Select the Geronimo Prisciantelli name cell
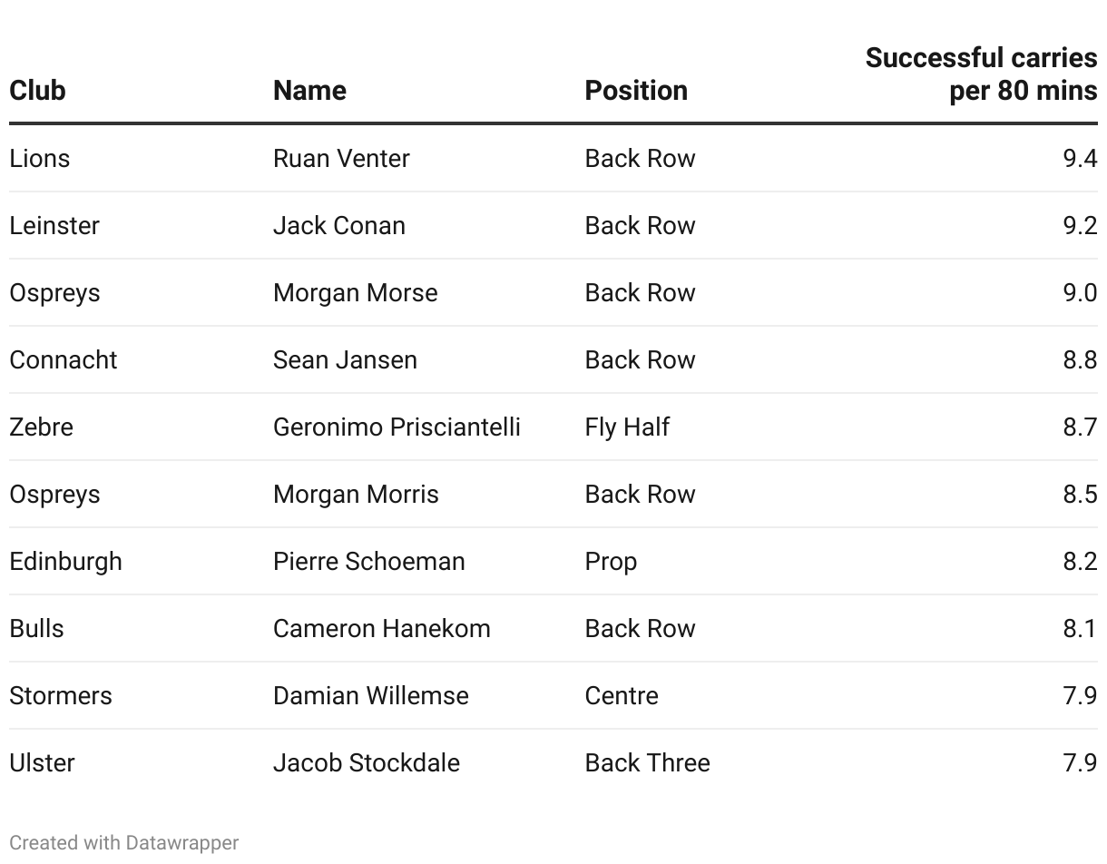Image resolution: width=1107 pixels, height=864 pixels. (397, 427)
